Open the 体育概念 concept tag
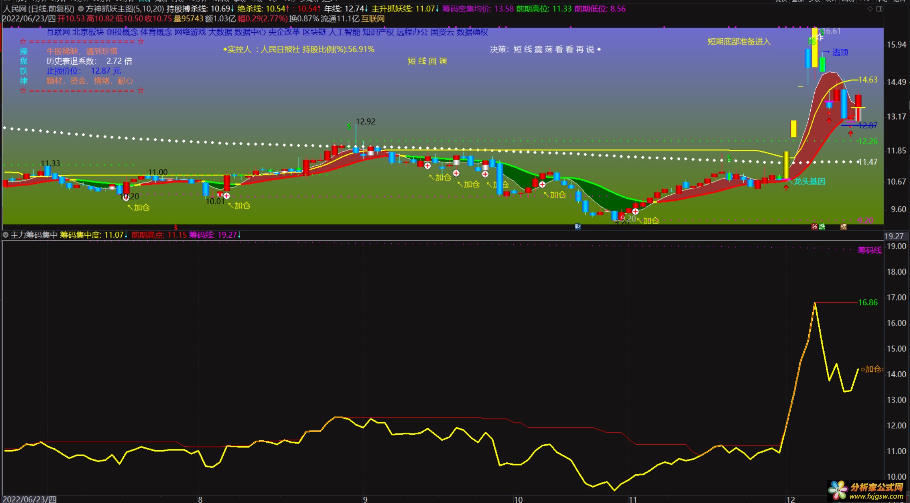Image resolution: width=910 pixels, height=503 pixels. (x=156, y=32)
